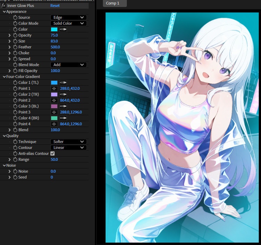Open the Blend Mode dropdown set to Add
This screenshot has height=245, width=261.
pos(68,65)
